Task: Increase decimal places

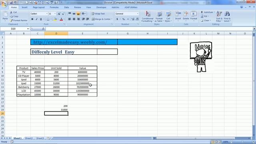Action: click(x=133, y=19)
